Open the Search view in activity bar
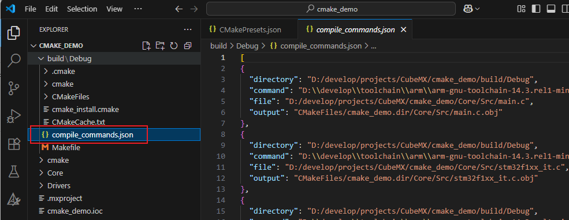The image size is (569, 220). pyautogui.click(x=13, y=61)
